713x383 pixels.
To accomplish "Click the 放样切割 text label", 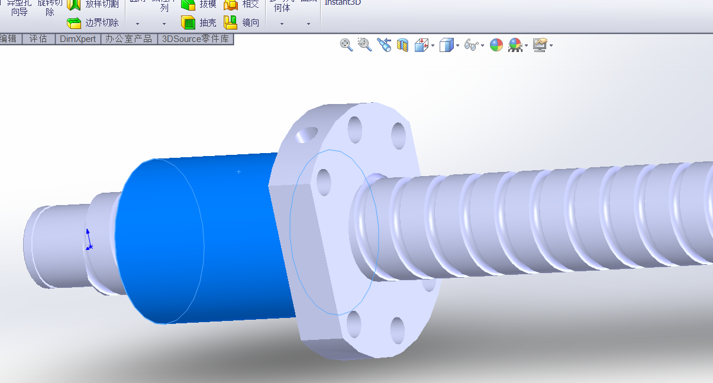I will (x=102, y=5).
